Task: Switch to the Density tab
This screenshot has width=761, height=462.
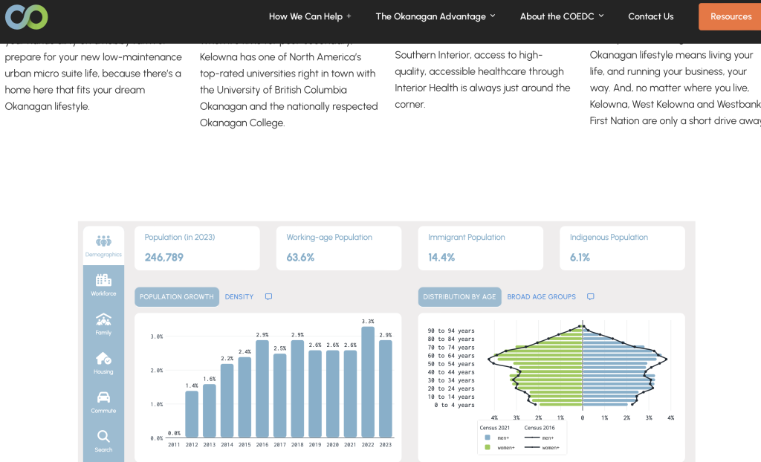Action: [x=239, y=296]
